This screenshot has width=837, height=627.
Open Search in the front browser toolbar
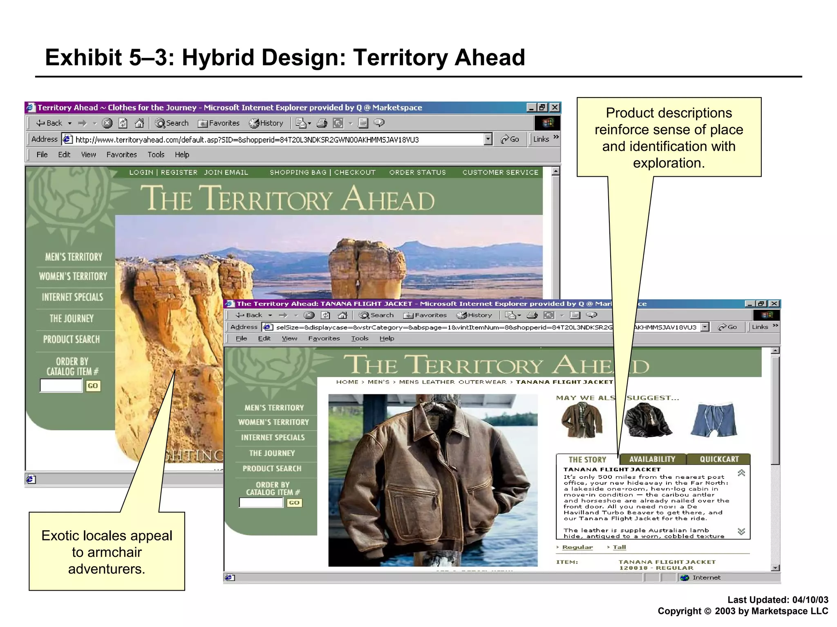click(376, 315)
